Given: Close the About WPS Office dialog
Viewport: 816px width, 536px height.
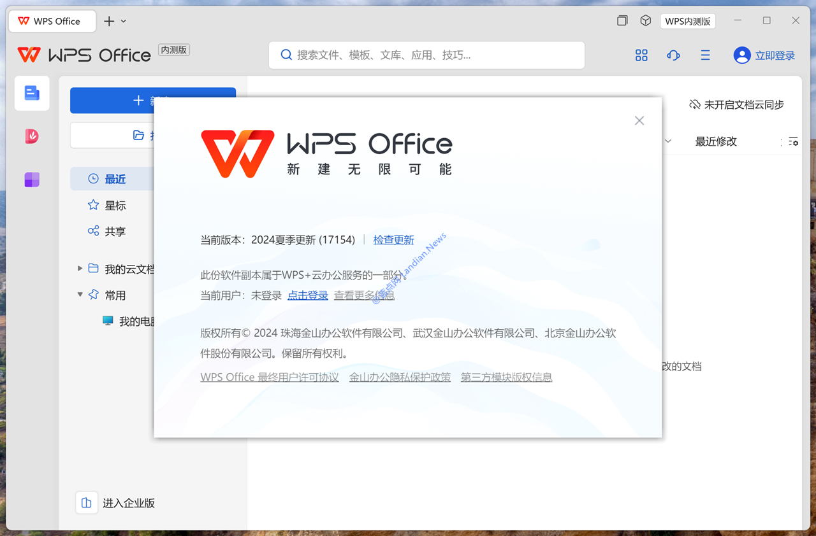Looking at the screenshot, I should coord(639,121).
